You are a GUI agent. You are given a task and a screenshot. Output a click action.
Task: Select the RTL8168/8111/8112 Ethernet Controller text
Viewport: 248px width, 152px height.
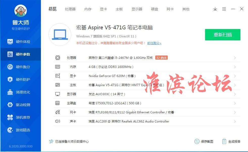[131, 112]
